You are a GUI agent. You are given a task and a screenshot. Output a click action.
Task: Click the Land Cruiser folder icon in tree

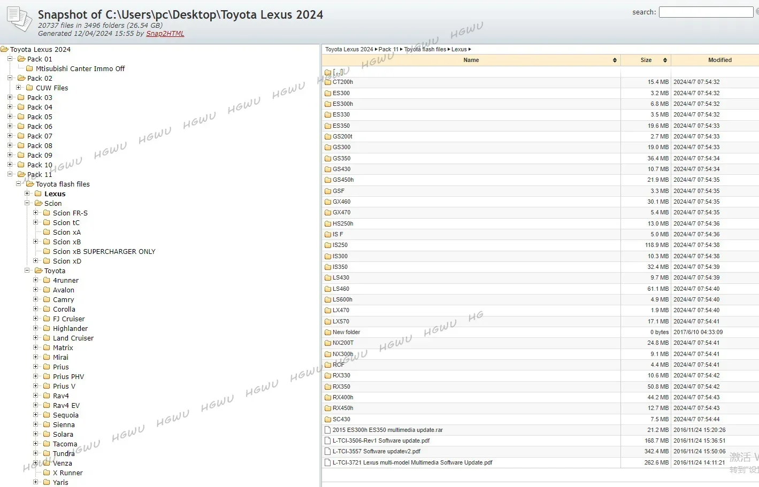(47, 338)
